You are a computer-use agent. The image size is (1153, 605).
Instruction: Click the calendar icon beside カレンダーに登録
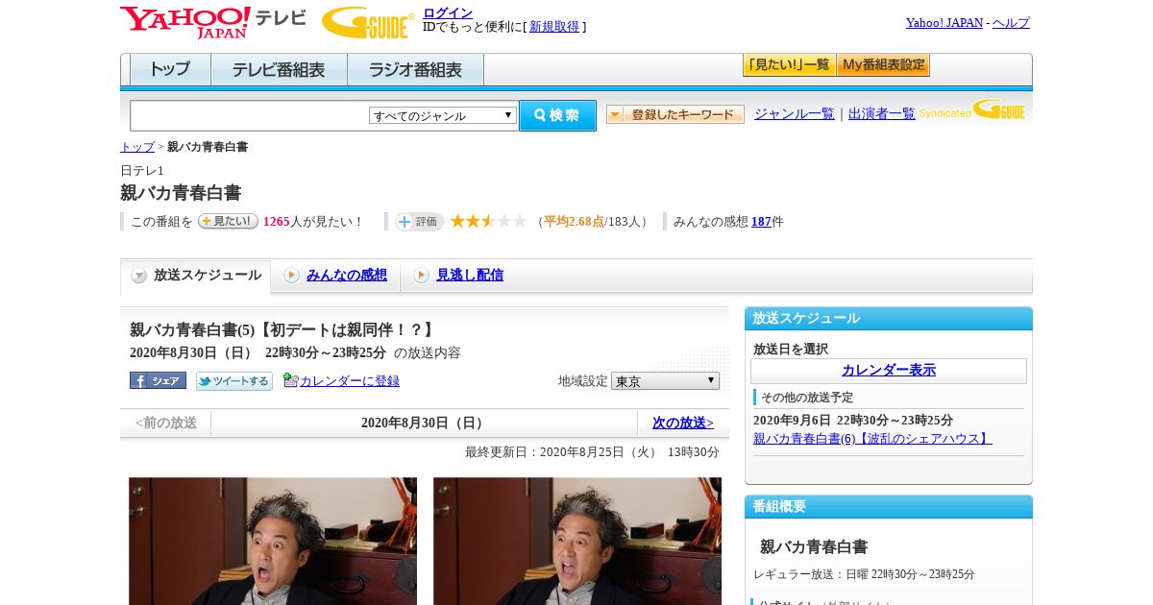coord(290,380)
